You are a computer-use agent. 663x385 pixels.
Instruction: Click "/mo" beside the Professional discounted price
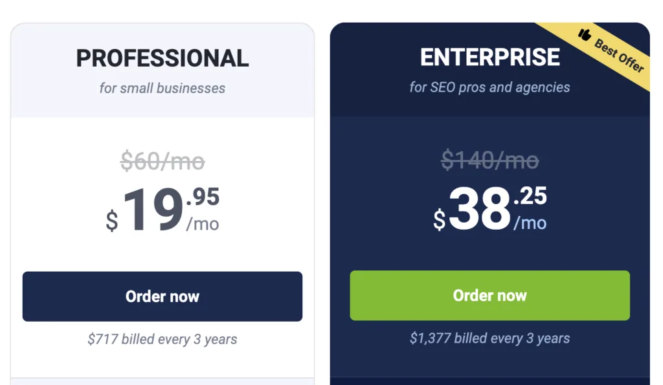click(203, 225)
